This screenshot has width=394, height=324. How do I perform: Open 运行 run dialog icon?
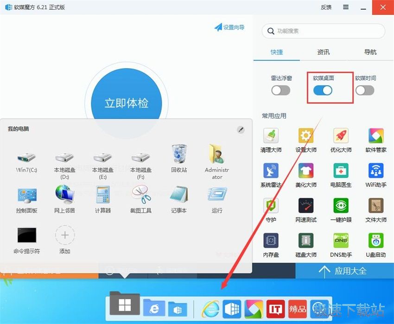click(x=217, y=194)
